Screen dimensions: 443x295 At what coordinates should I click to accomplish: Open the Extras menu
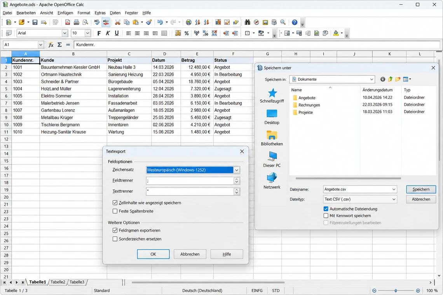(x=100, y=13)
